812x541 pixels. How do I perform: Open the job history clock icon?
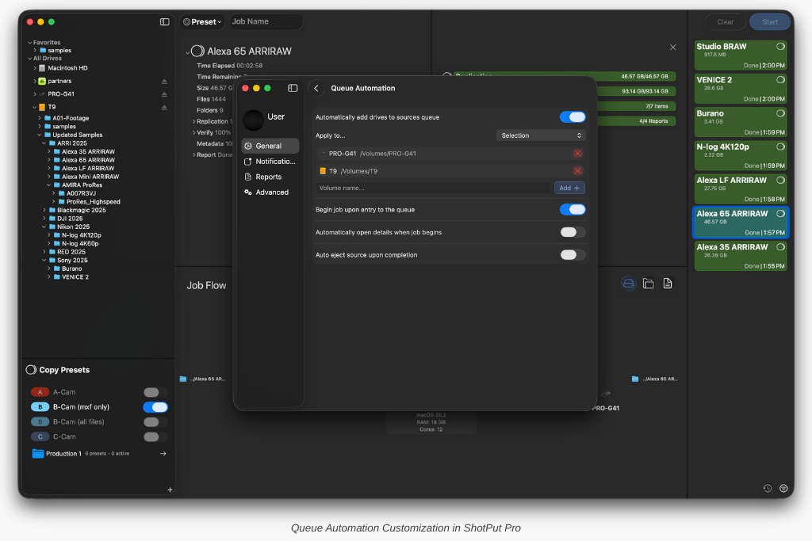[767, 488]
